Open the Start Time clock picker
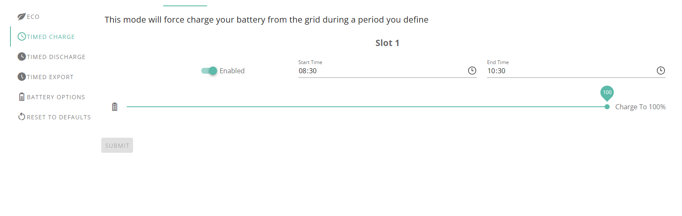 [x=472, y=71]
